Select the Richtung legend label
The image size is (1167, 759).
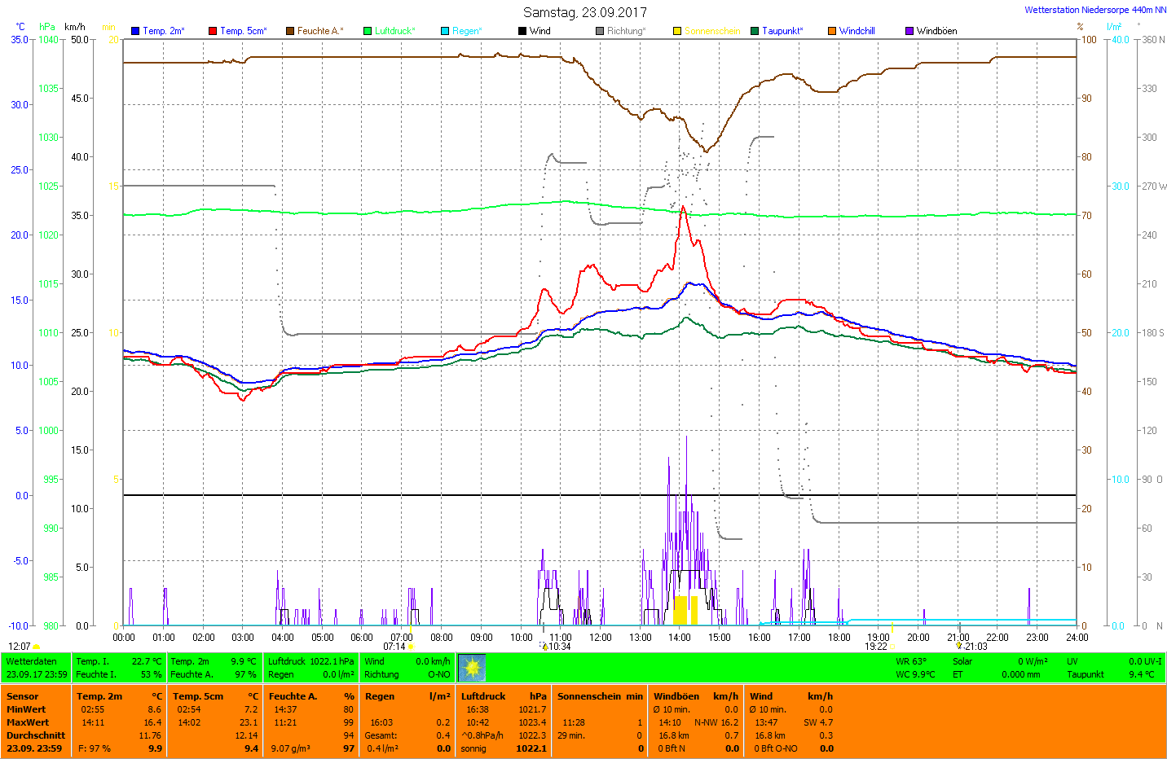[626, 31]
